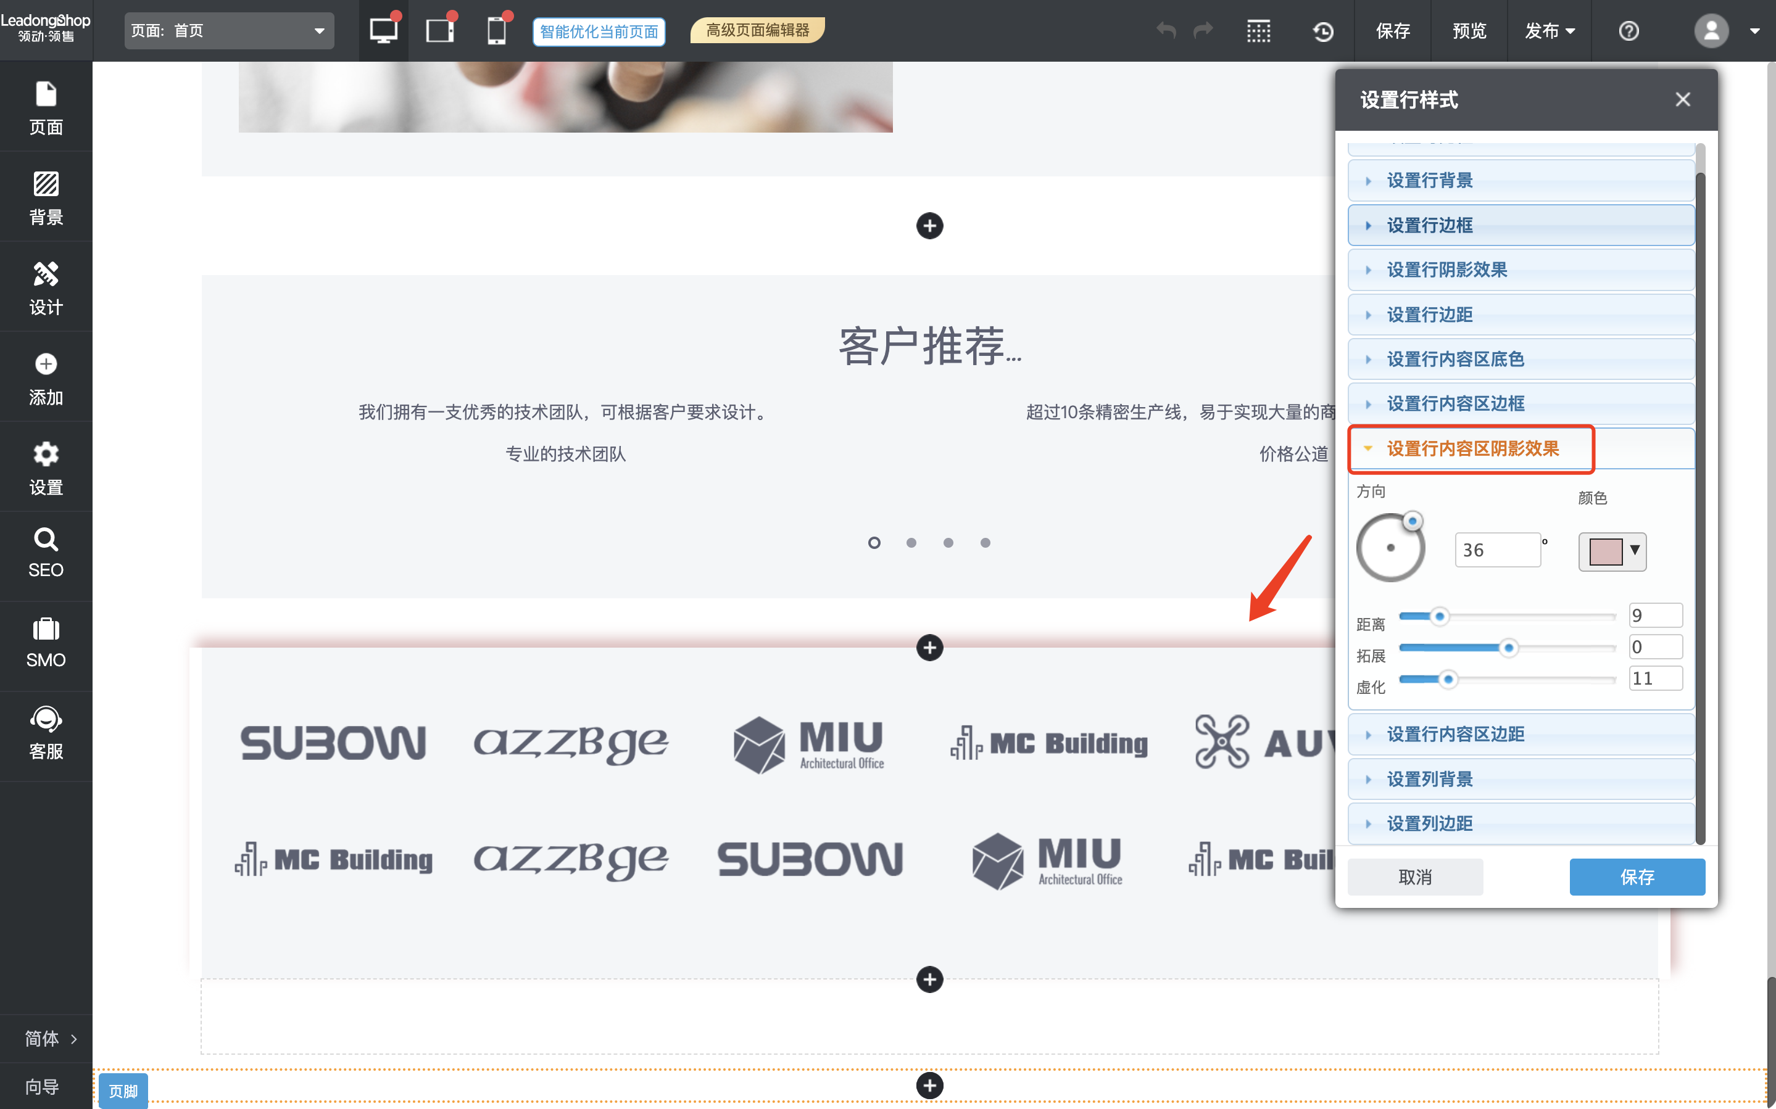Switch to desktop preview icon
This screenshot has width=1776, height=1109.
[383, 31]
